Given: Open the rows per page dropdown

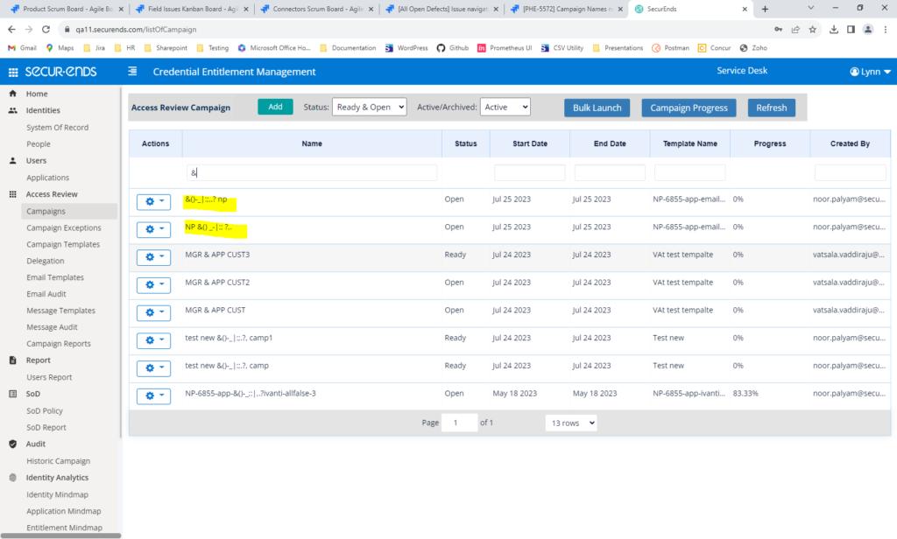Looking at the screenshot, I should tap(571, 423).
